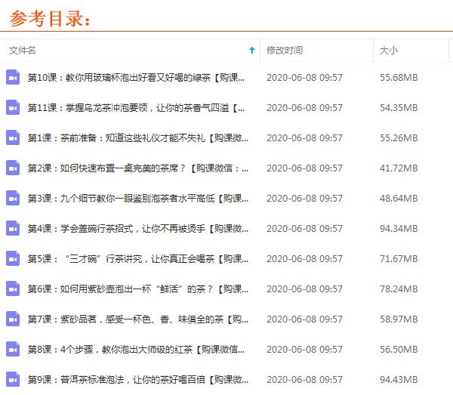Open 第11课 掌握乌龙茶冲泡要领 file

[136, 107]
